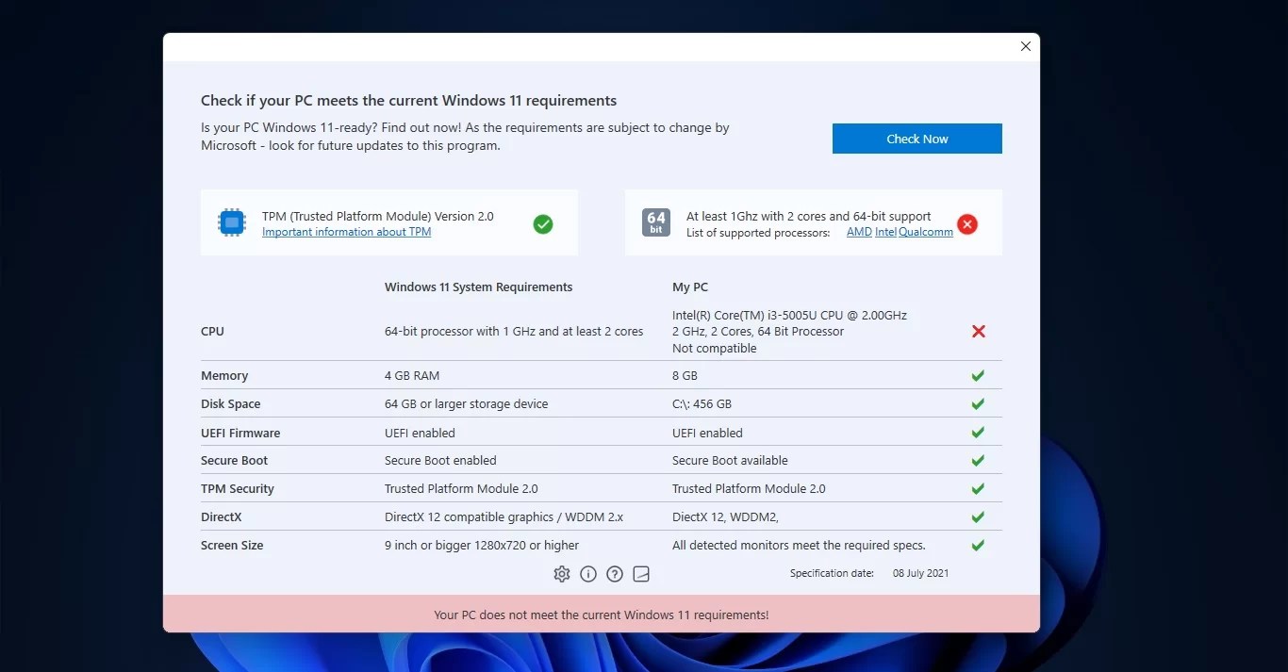Image resolution: width=1288 pixels, height=672 pixels.
Task: Click the blue TPM chip icon
Action: pos(231,222)
